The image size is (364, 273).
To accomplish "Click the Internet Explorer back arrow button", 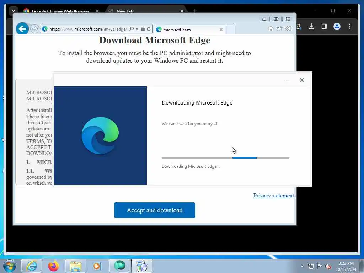I will 22,29.
